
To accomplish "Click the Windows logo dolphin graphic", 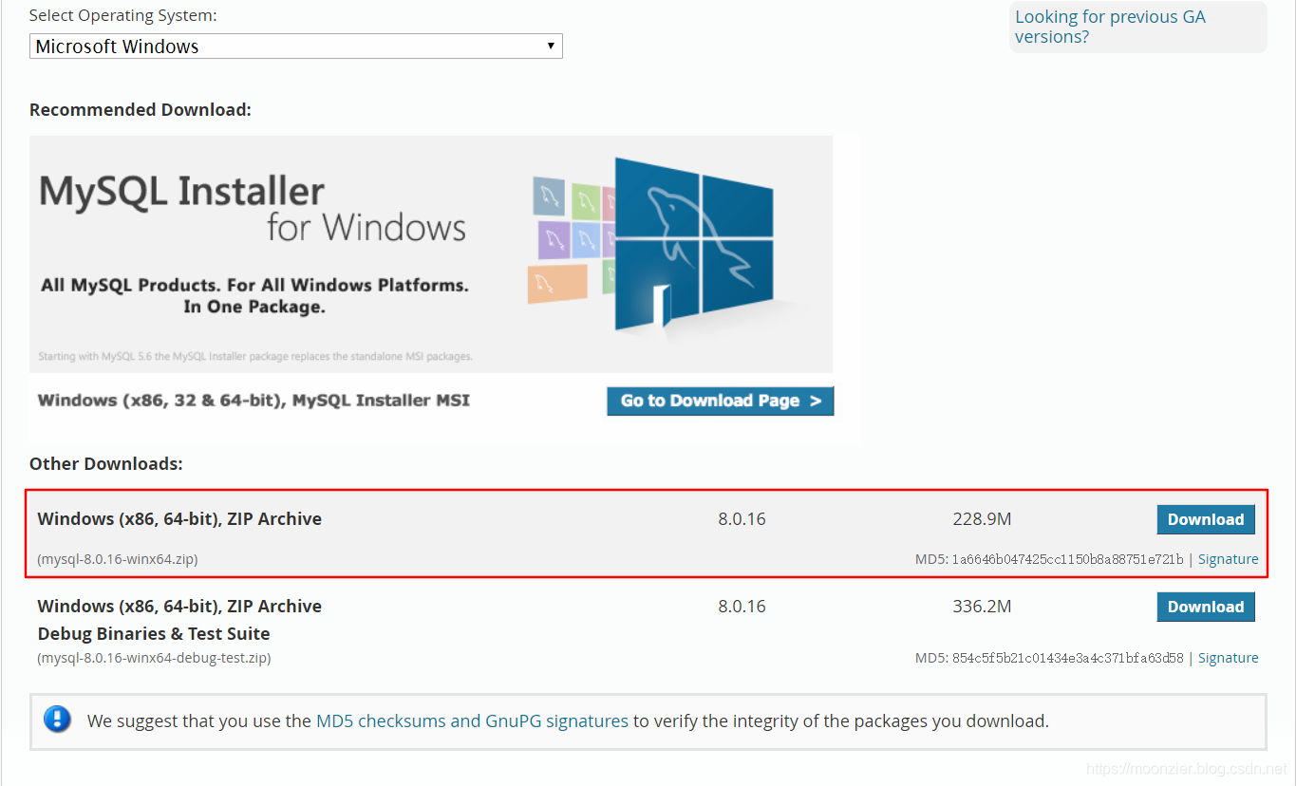I will 695,244.
